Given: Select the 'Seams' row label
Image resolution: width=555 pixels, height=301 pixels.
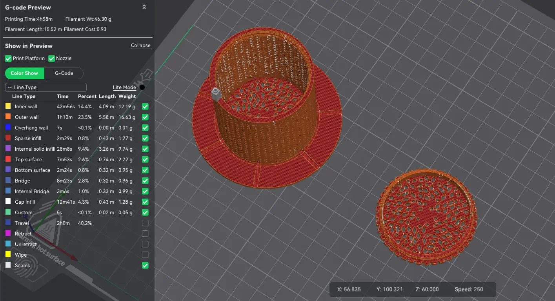Looking at the screenshot, I should click(x=22, y=266).
